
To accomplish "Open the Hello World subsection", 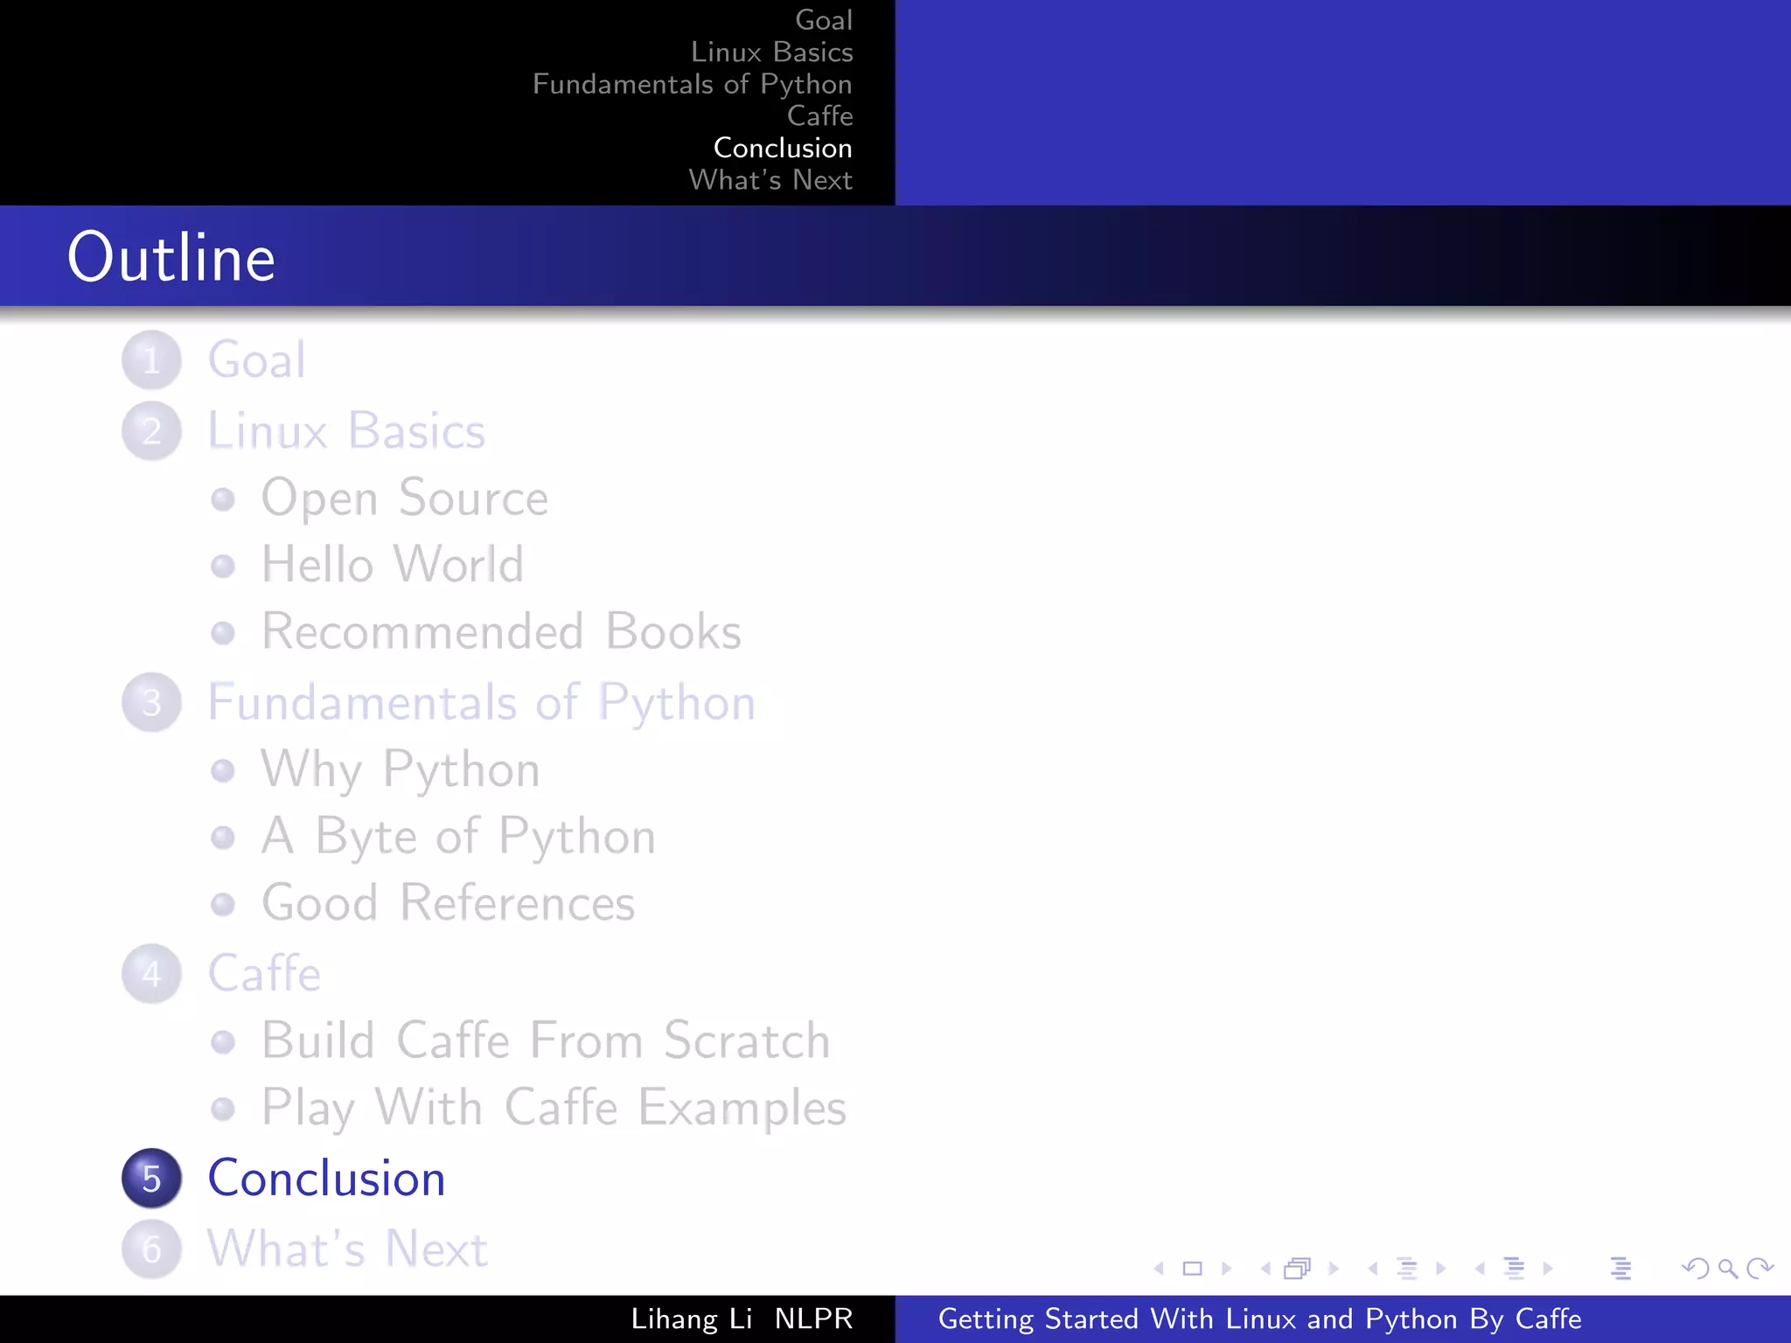I will coord(393,565).
